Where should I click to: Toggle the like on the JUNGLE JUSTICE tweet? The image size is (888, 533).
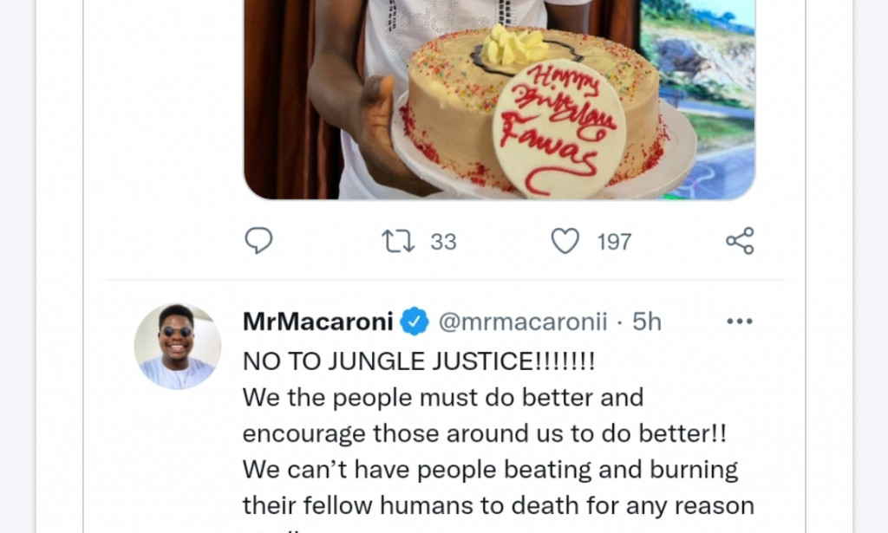(x=565, y=242)
